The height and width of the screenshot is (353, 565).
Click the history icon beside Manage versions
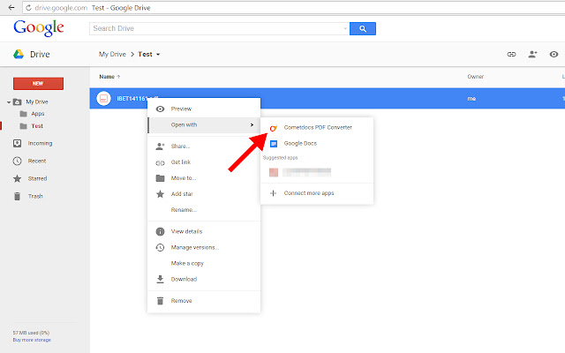[x=160, y=247]
